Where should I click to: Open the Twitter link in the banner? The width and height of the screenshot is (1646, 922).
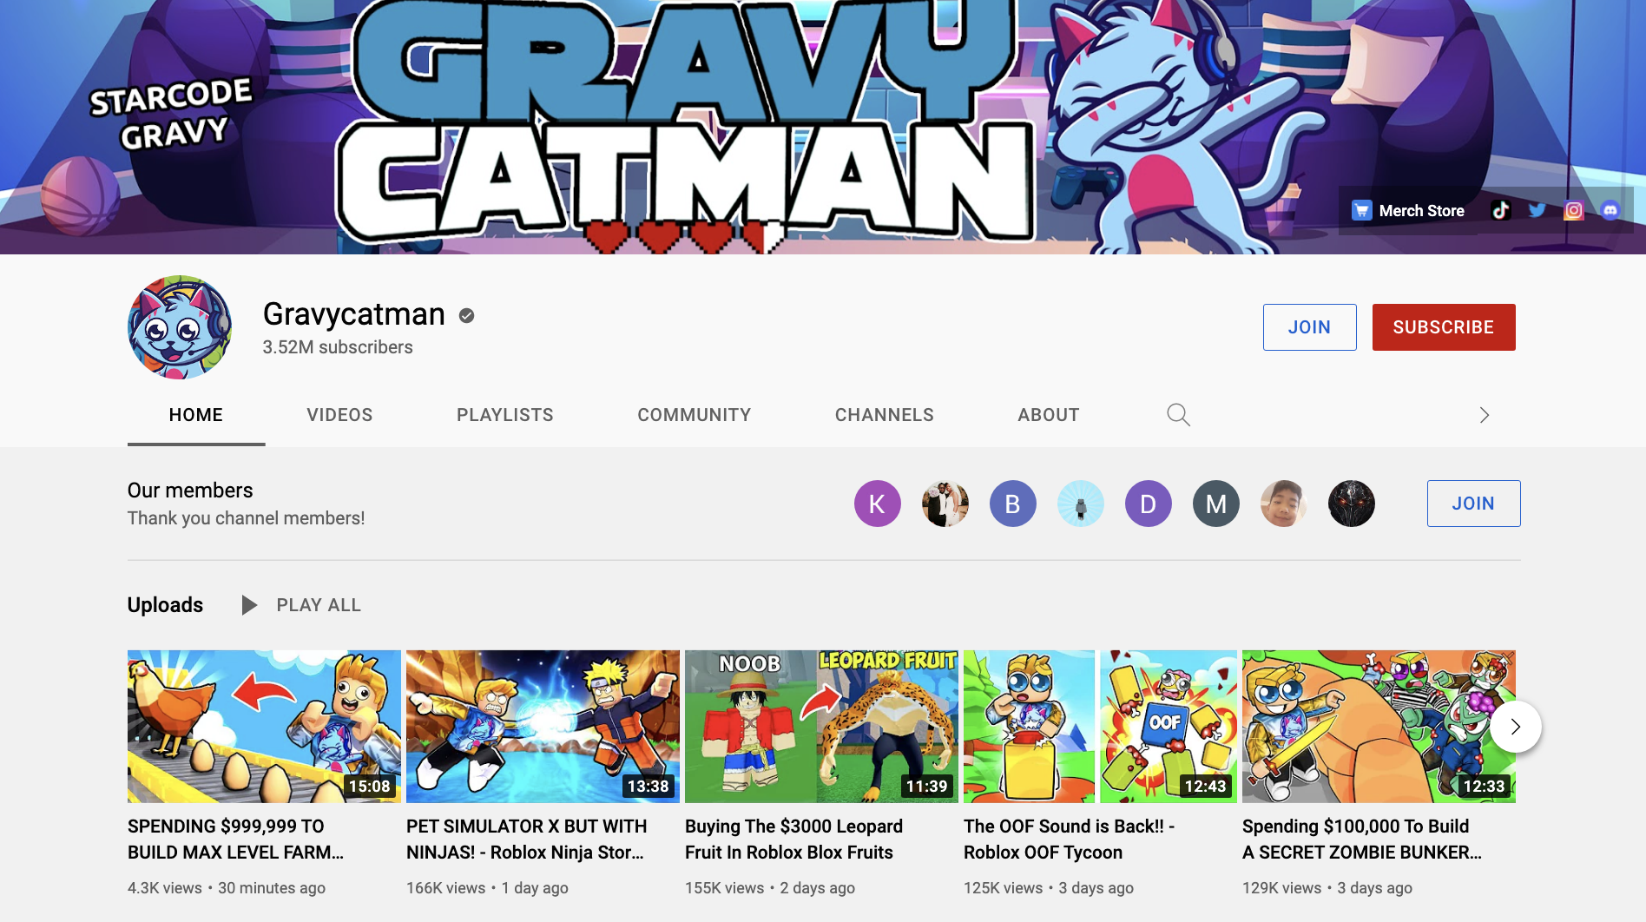[1537, 210]
